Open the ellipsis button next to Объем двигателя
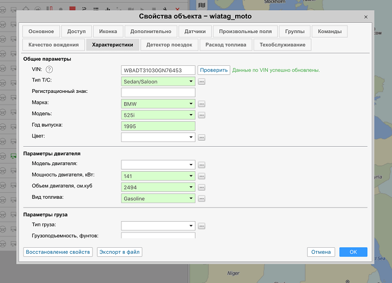The image size is (392, 283). tap(201, 187)
